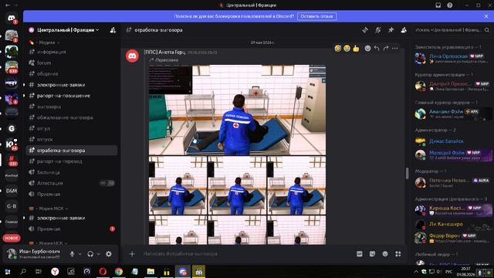Viewport: 494px width, 278px height.
Task: Toggle microphone mute in user panel
Action: (72, 254)
